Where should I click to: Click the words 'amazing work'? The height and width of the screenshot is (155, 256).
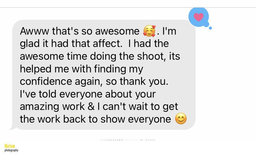pyautogui.click(x=52, y=107)
